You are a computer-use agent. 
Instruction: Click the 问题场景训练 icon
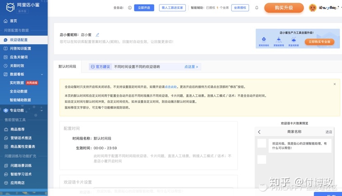coord(6,165)
